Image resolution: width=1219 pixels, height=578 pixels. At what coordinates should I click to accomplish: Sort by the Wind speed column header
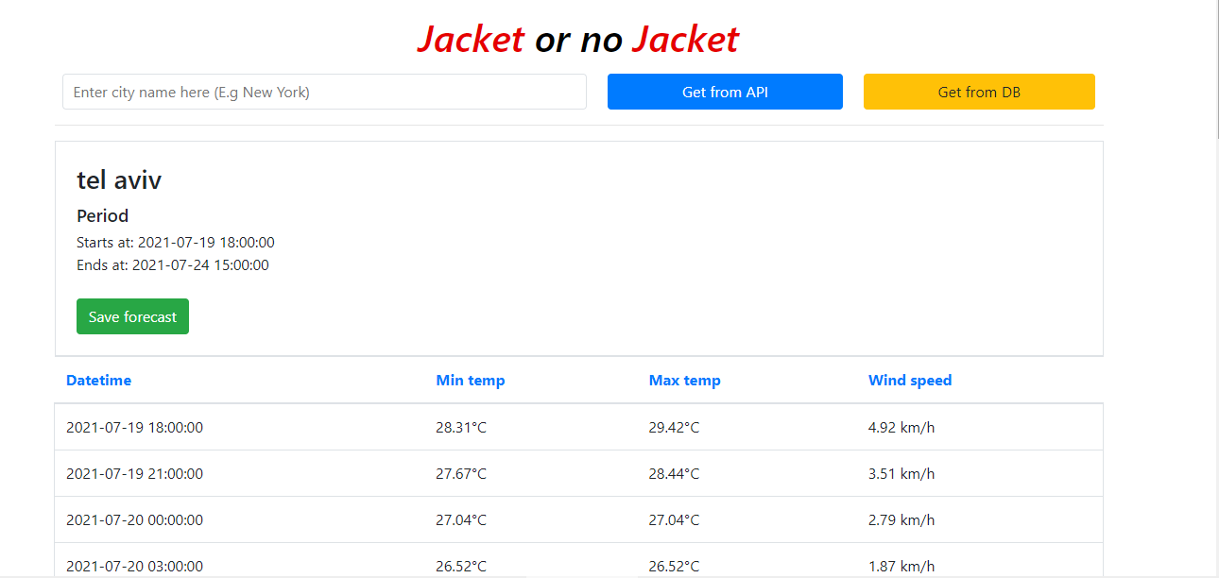(x=910, y=381)
